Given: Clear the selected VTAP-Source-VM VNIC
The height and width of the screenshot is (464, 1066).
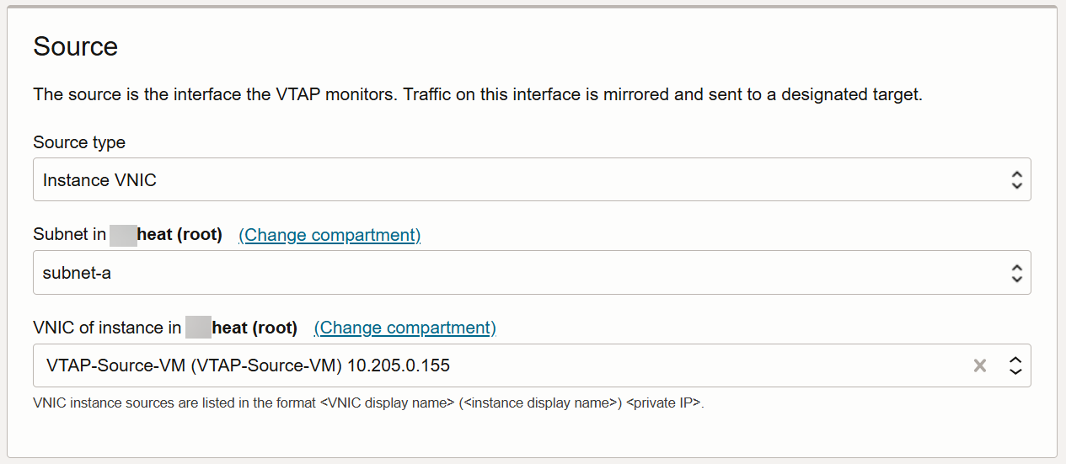Looking at the screenshot, I should tap(979, 365).
